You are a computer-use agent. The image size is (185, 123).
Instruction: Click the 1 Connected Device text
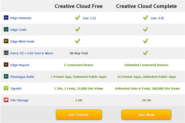79,65
